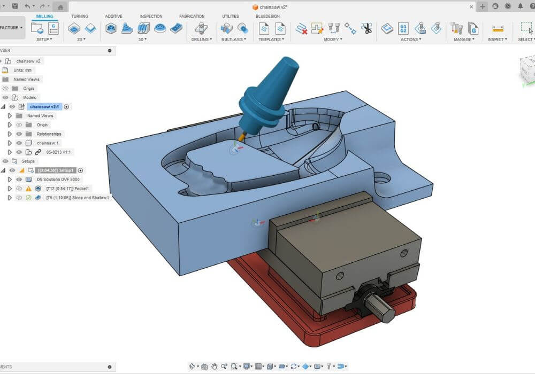Select the Orbit icon in the bottom navigation bar

(192, 366)
